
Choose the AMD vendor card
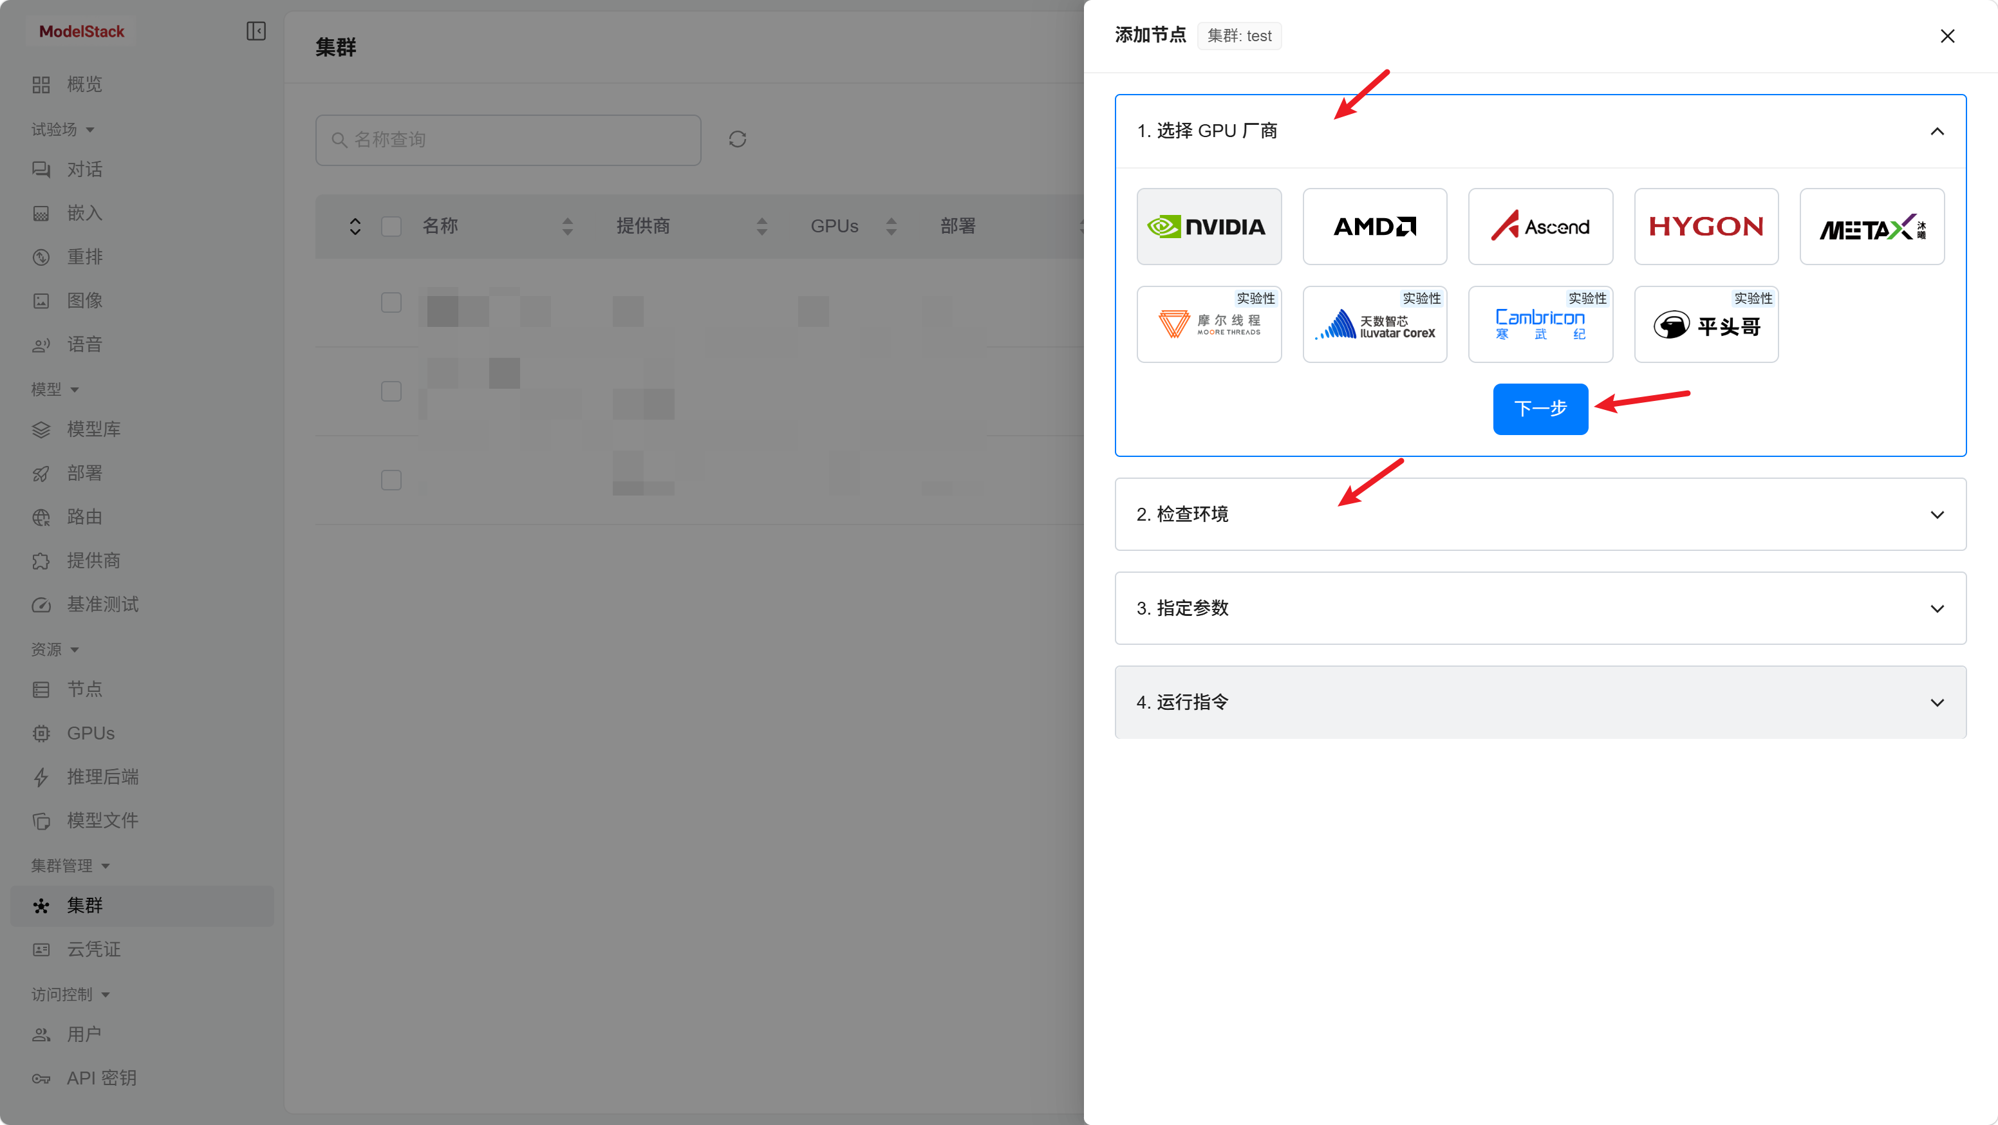click(x=1374, y=227)
